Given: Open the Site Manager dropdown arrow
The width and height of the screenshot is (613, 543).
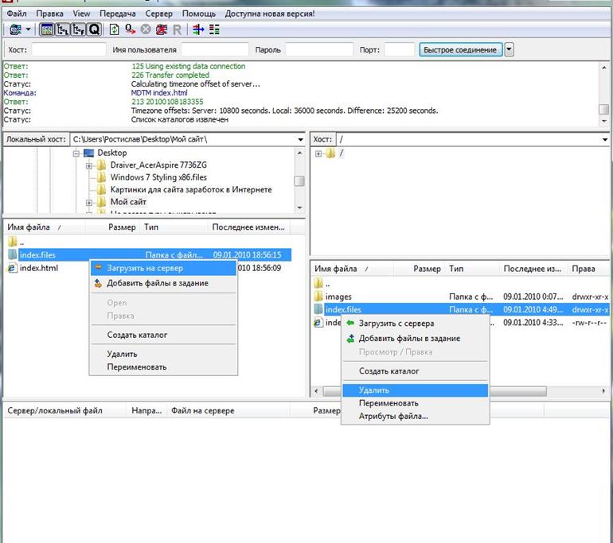Looking at the screenshot, I should (x=28, y=29).
